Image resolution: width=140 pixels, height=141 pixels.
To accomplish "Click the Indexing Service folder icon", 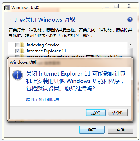I will coord(22,45).
